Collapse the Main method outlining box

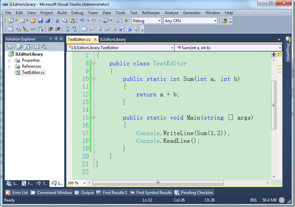pos(94,118)
